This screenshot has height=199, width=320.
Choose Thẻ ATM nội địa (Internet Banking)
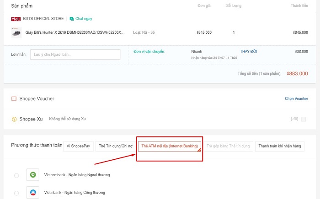pyautogui.click(x=170, y=146)
